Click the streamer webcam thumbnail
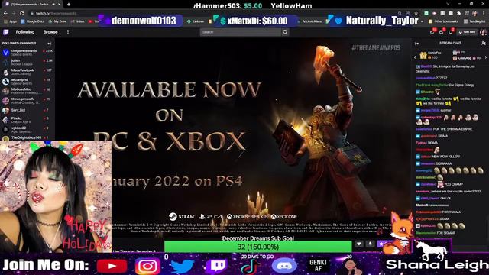 [56, 196]
